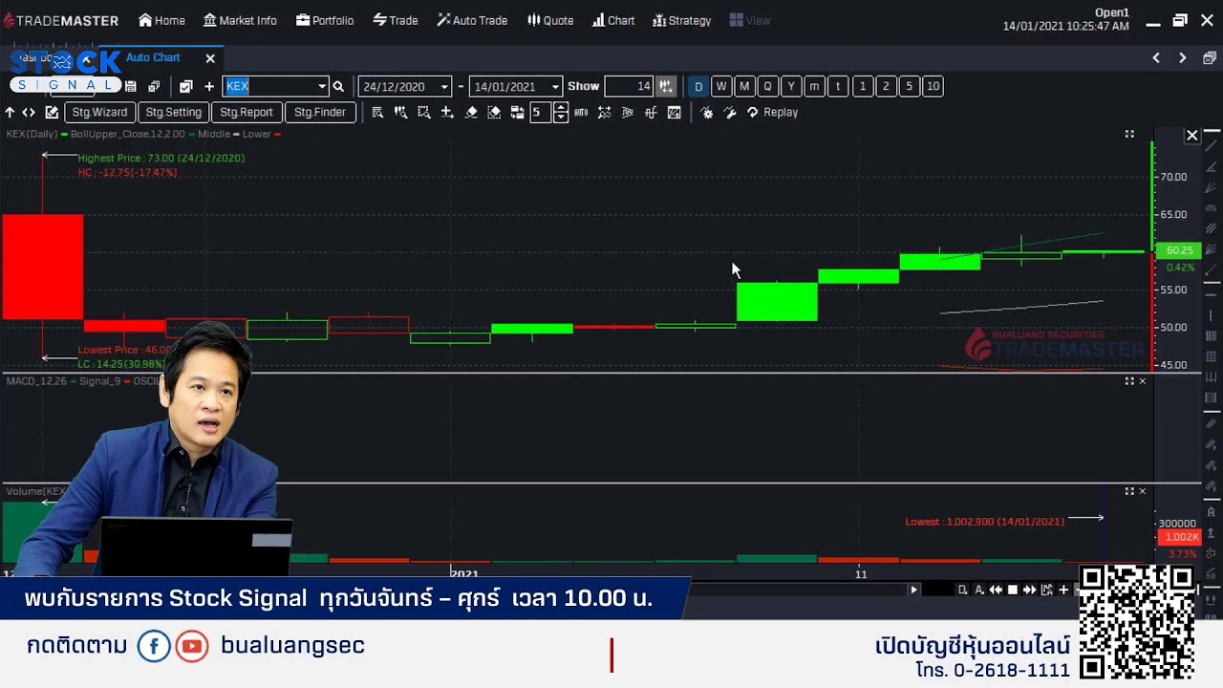Open the Home menu
Screen dimensions: 1223x688
click(x=161, y=20)
